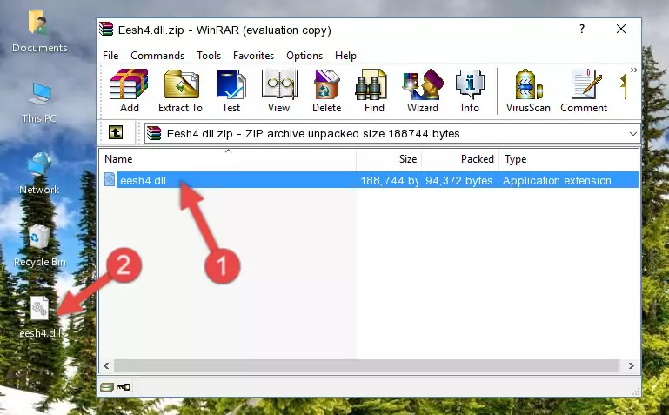This screenshot has height=415, width=669.
Task: Select the eesh4.dll desktop file
Action: coord(40,317)
